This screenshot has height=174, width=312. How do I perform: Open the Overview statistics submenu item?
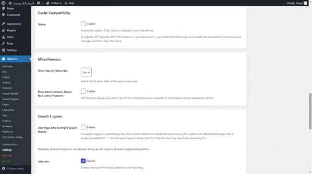pyautogui.click(x=7, y=66)
